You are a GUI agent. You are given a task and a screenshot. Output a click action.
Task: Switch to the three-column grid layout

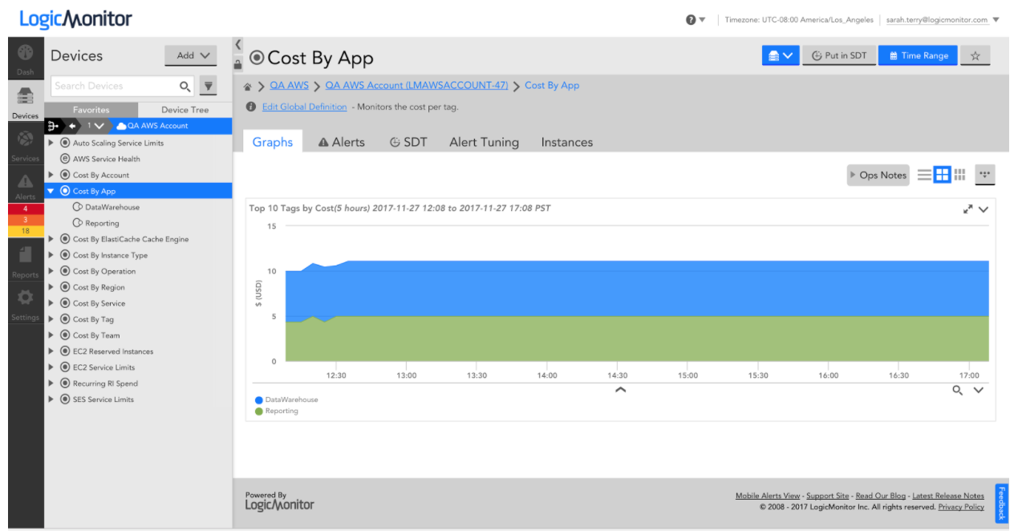click(959, 175)
